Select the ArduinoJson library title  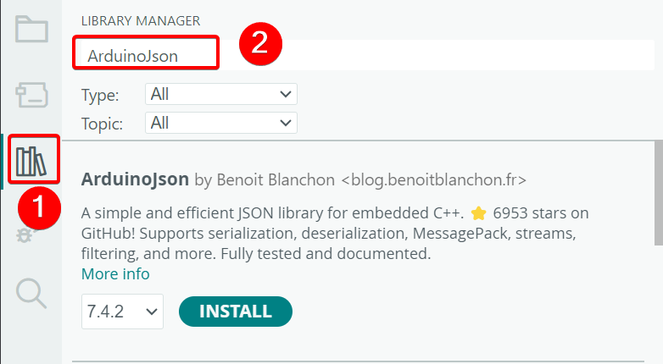[x=135, y=179]
